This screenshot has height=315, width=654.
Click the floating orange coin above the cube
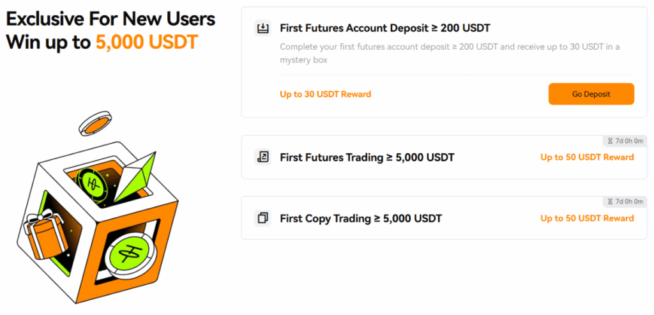point(95,123)
